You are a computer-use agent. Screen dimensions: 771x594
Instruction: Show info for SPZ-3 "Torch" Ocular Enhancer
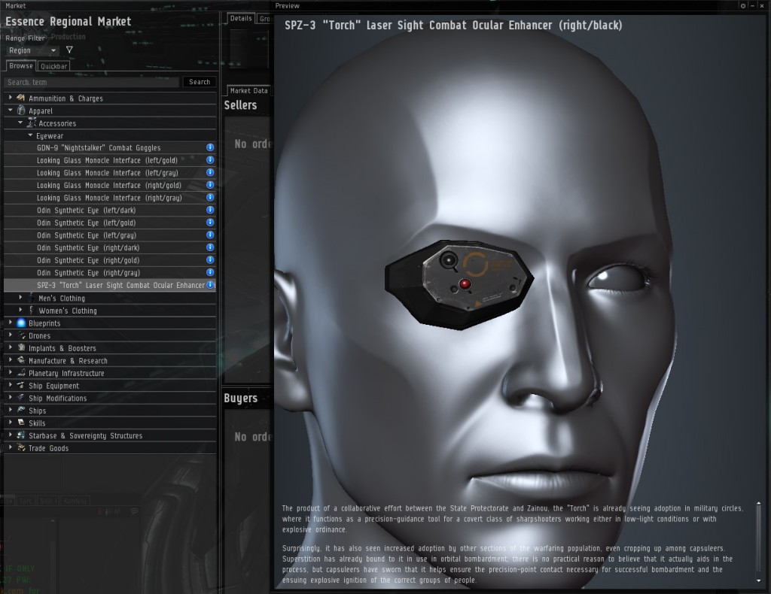click(210, 285)
